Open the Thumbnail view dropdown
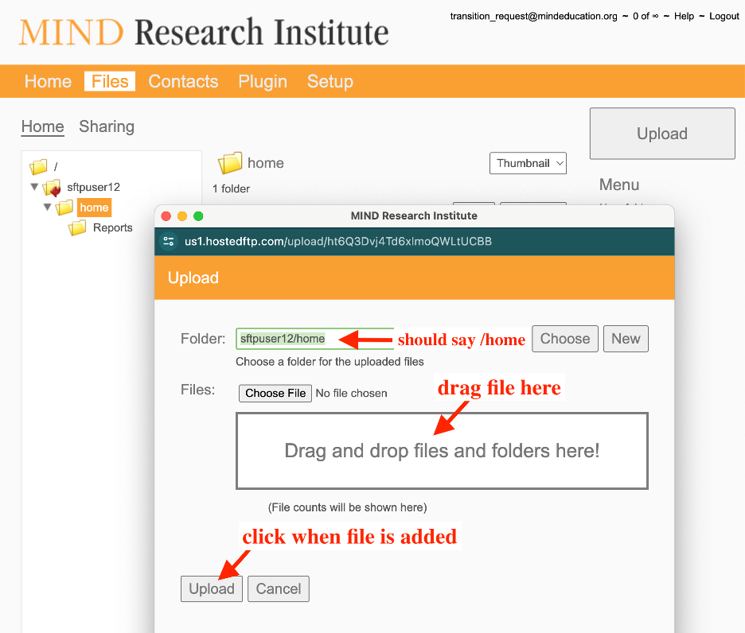745x633 pixels. coord(528,163)
